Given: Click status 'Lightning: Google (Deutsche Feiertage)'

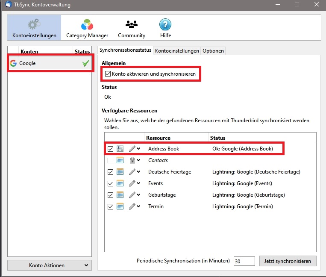Looking at the screenshot, I should 256,172.
